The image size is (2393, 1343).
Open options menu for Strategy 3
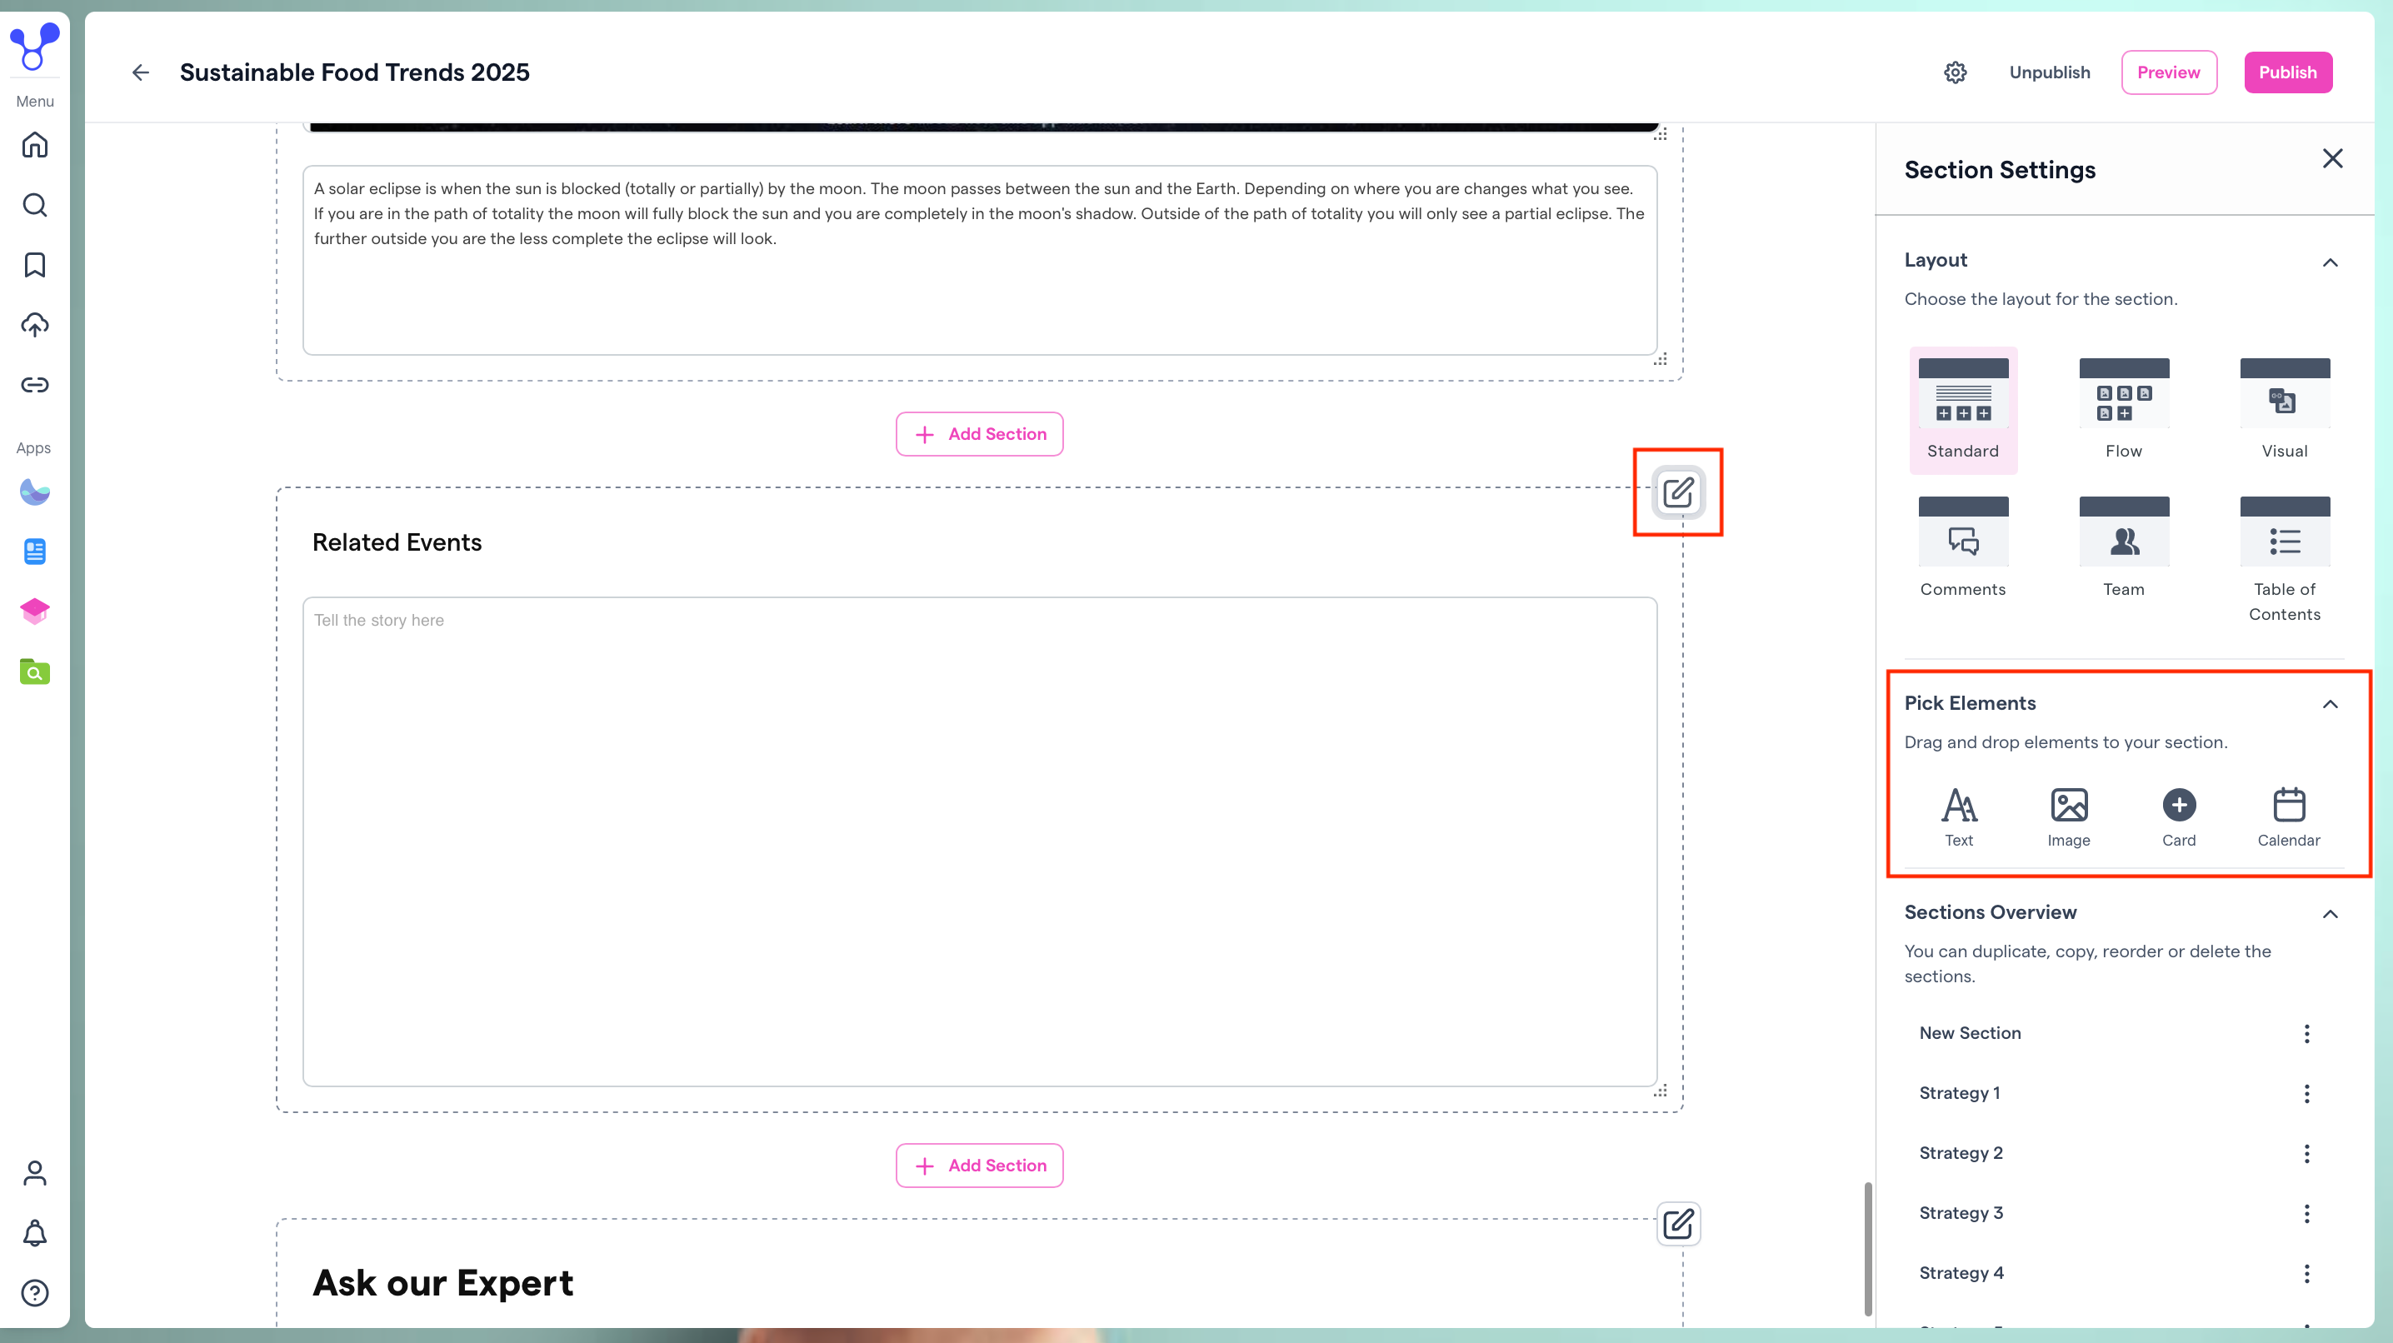(x=2306, y=1214)
